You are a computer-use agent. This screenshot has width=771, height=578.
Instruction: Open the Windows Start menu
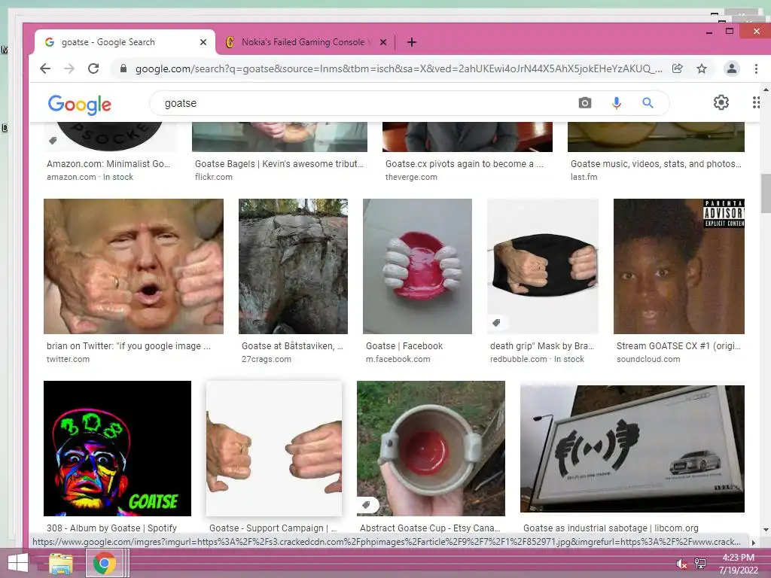[18, 563]
